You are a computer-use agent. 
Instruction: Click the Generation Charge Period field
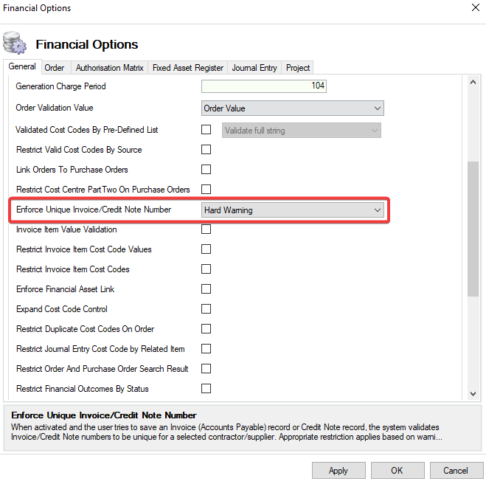coord(263,86)
